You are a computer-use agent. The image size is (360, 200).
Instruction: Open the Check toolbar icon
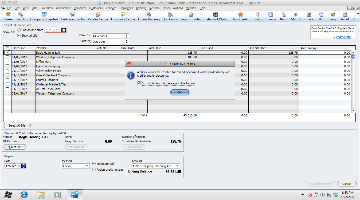309,17
